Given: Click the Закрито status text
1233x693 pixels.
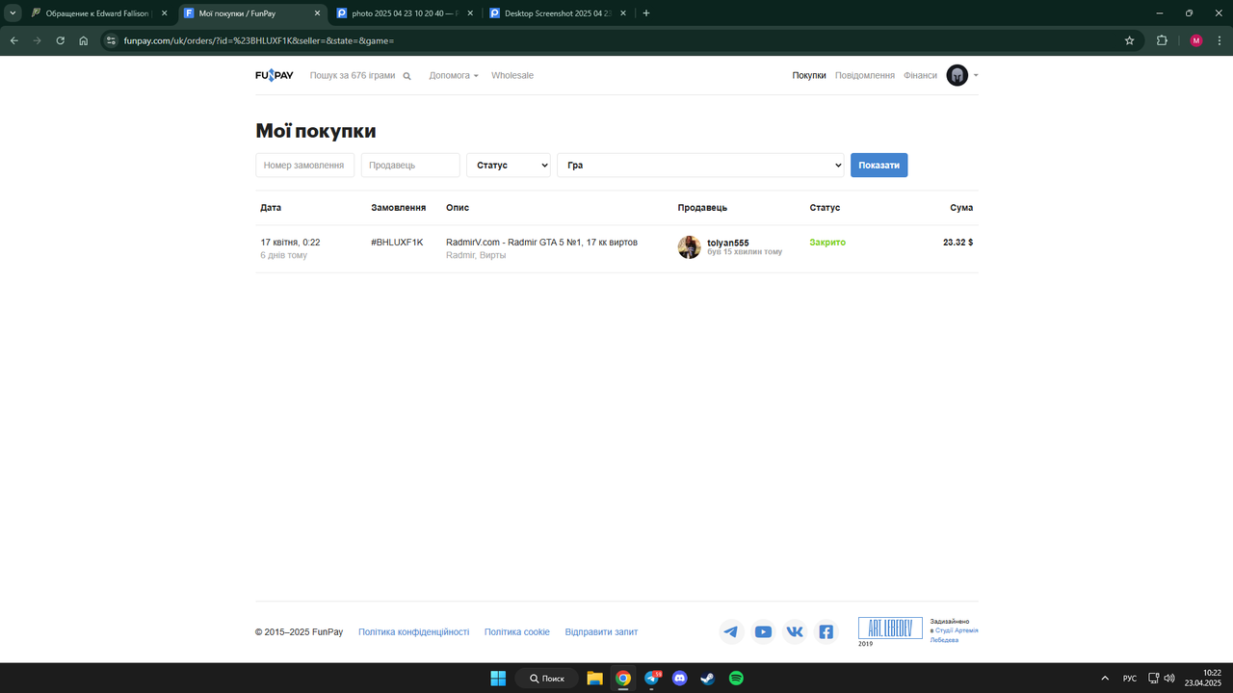Looking at the screenshot, I should coord(827,243).
